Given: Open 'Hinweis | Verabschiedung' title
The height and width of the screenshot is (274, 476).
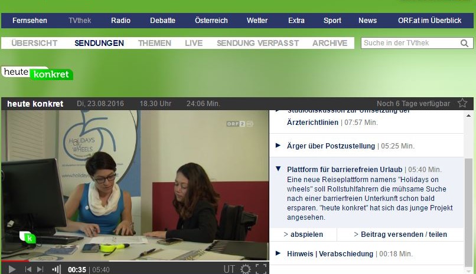Looking at the screenshot, I should [x=330, y=254].
